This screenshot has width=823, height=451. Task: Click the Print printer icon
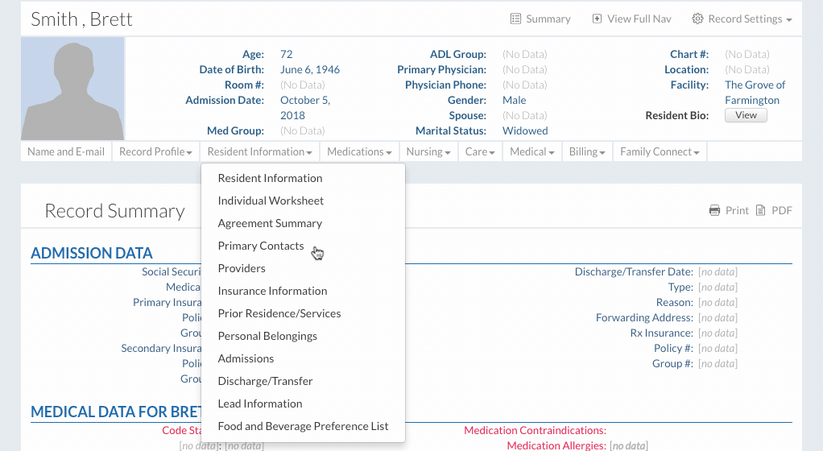click(714, 211)
